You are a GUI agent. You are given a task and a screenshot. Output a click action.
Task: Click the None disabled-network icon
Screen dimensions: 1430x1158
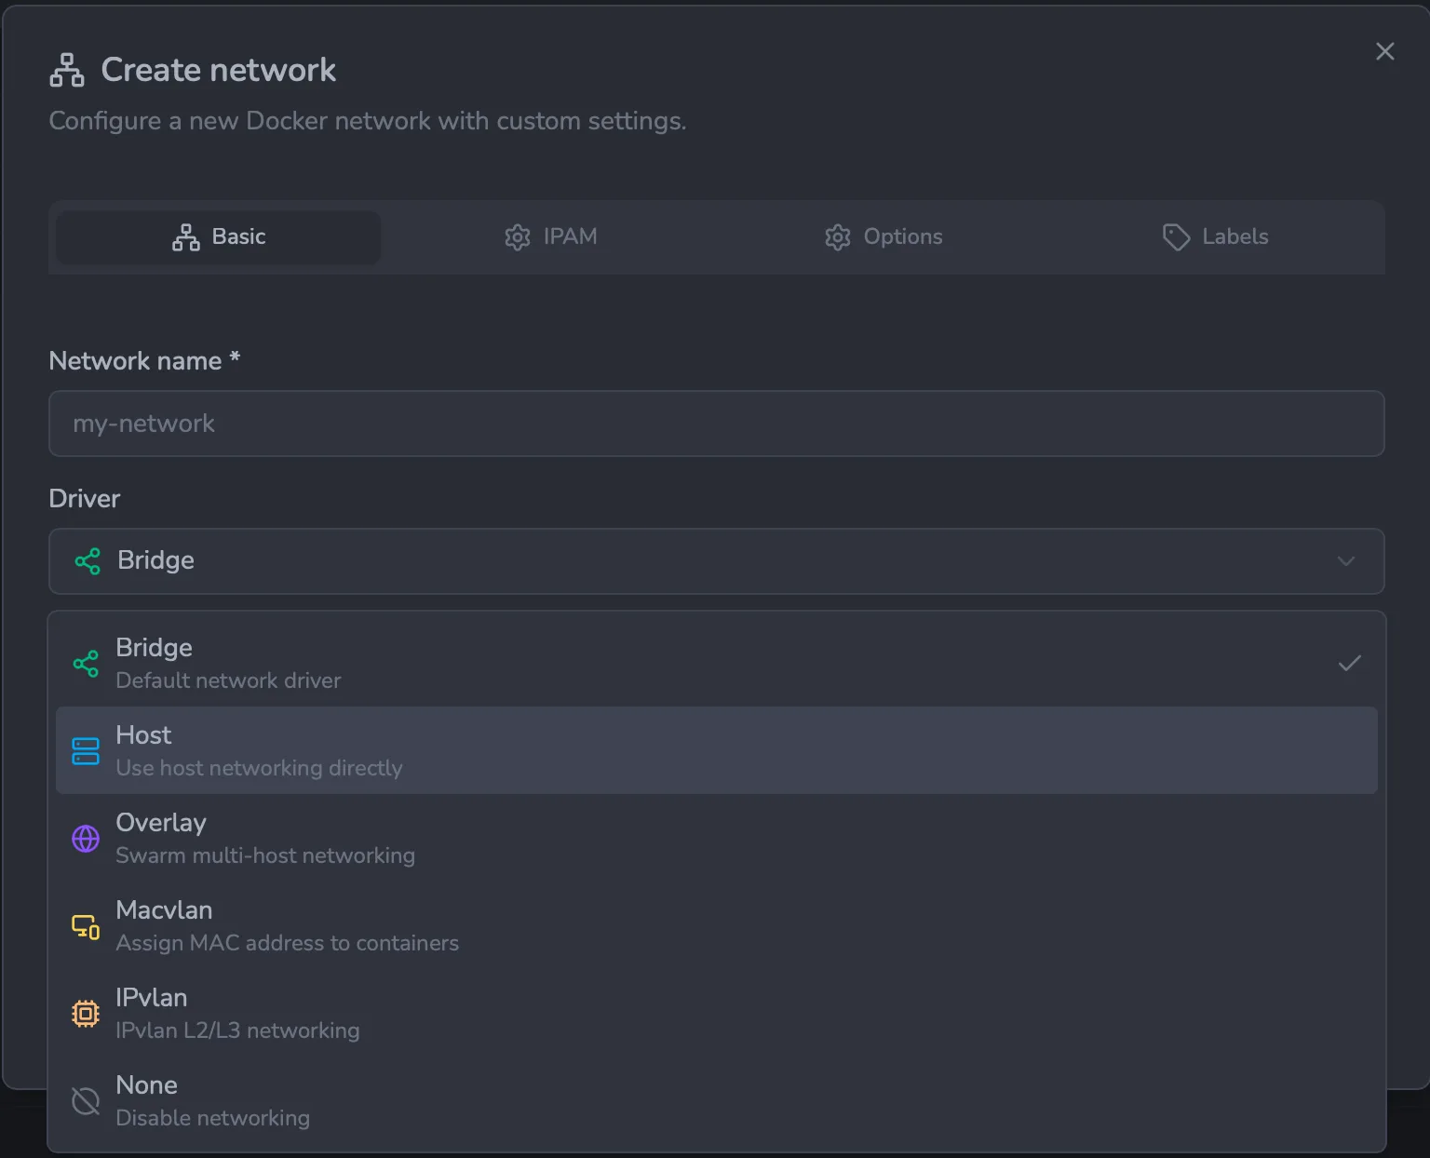pyautogui.click(x=86, y=1101)
